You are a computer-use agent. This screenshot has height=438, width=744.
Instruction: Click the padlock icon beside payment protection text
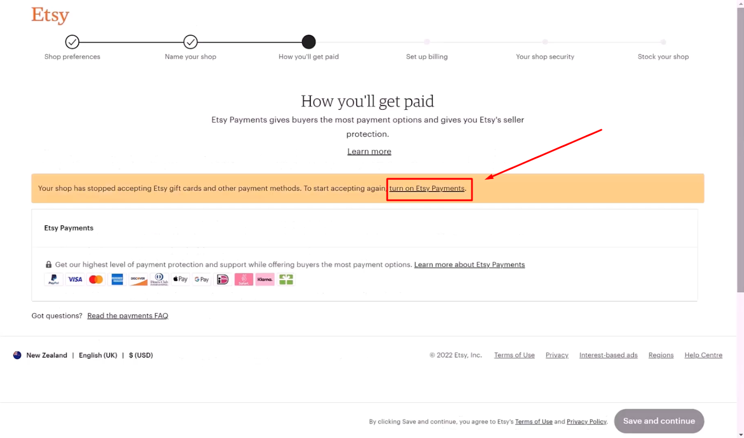pyautogui.click(x=48, y=265)
